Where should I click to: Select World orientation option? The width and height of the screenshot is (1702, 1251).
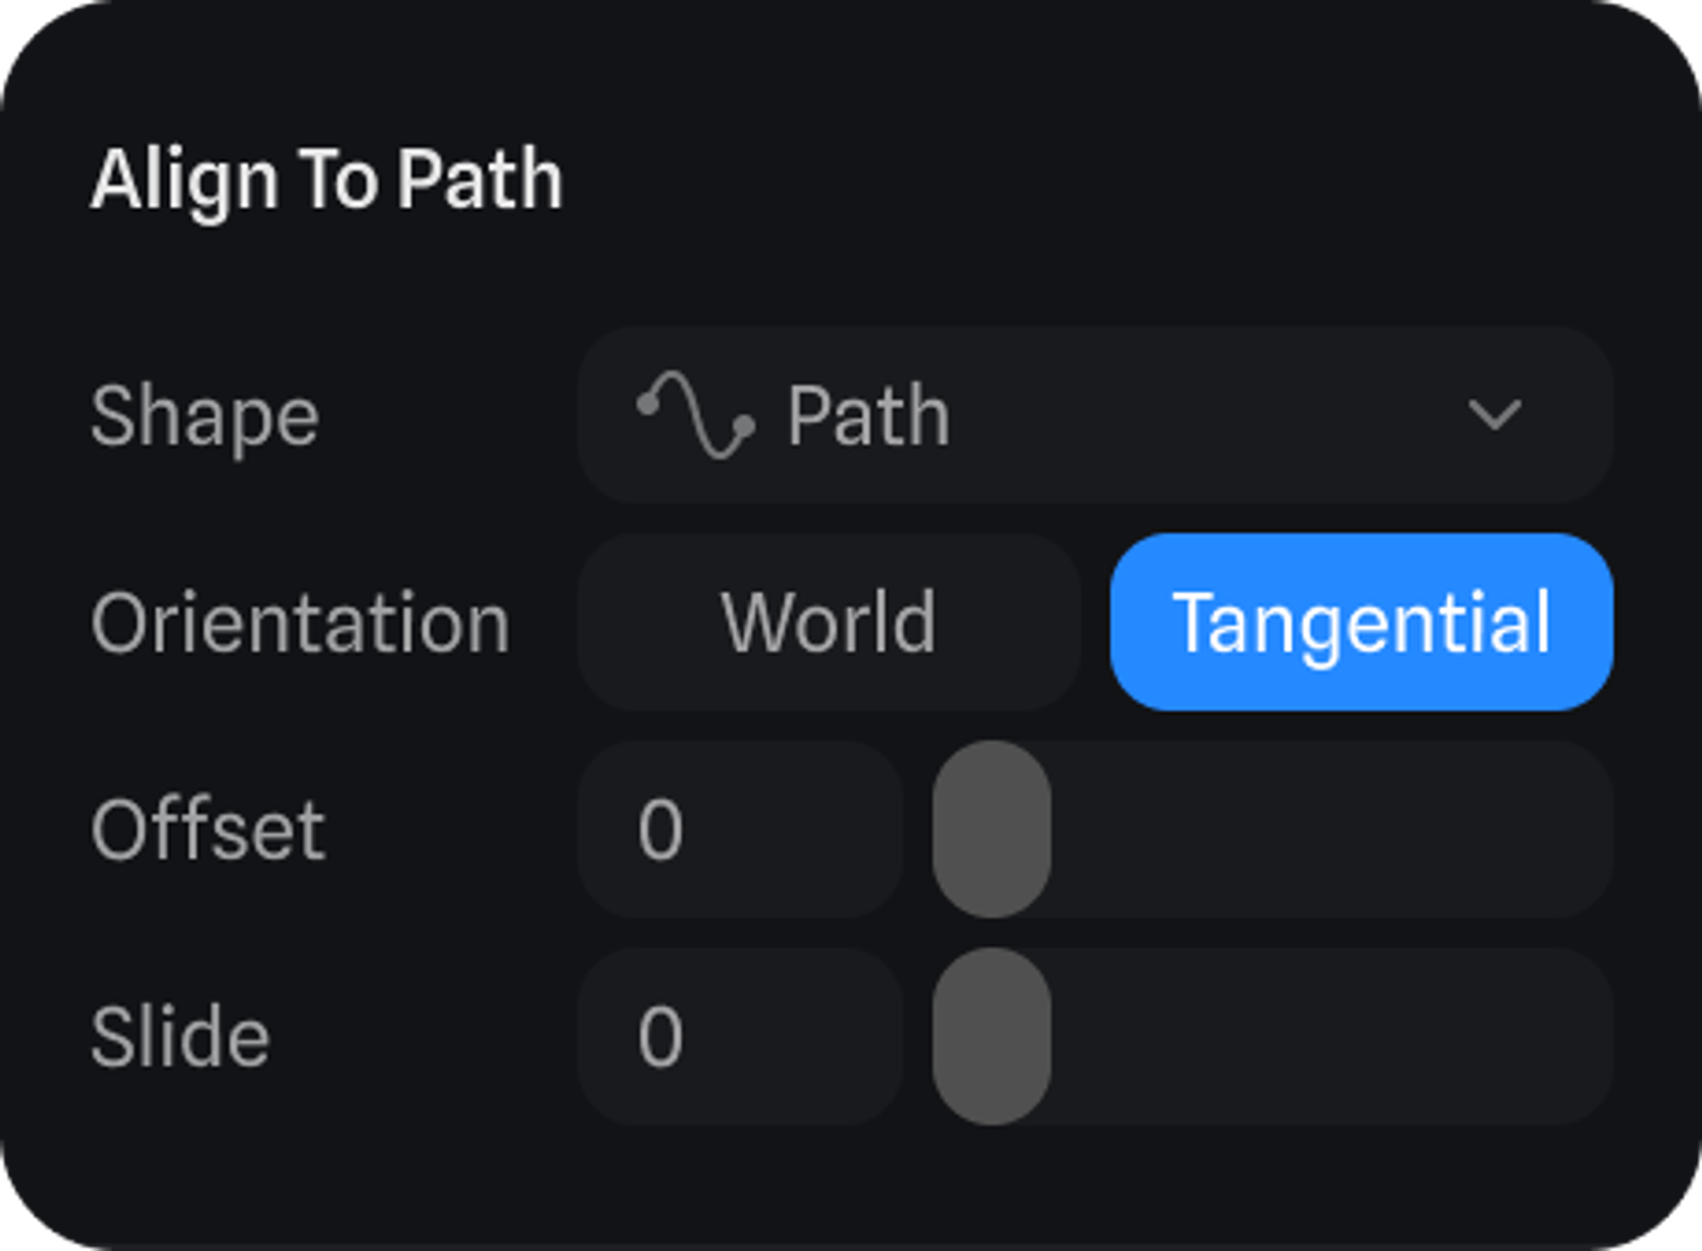click(x=829, y=623)
